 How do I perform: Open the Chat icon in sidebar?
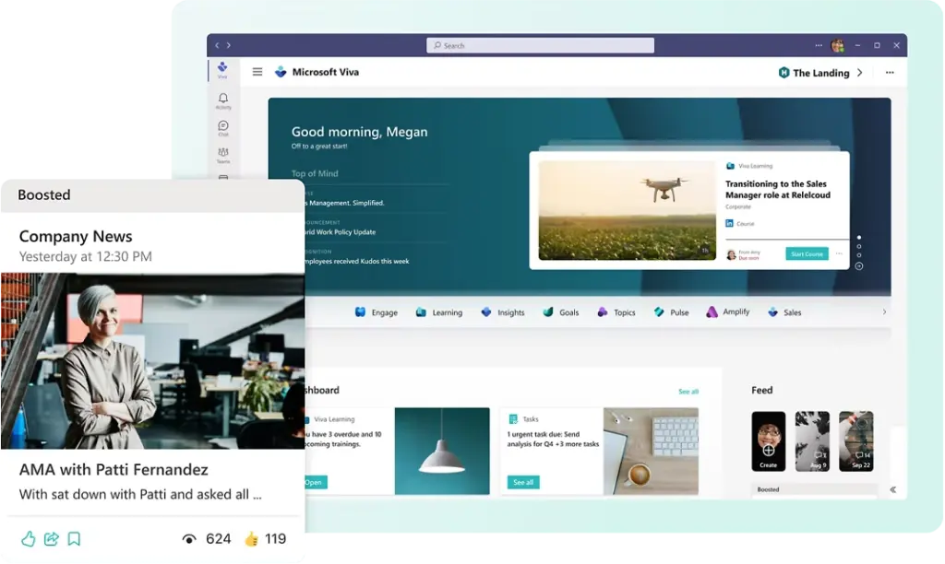(222, 127)
